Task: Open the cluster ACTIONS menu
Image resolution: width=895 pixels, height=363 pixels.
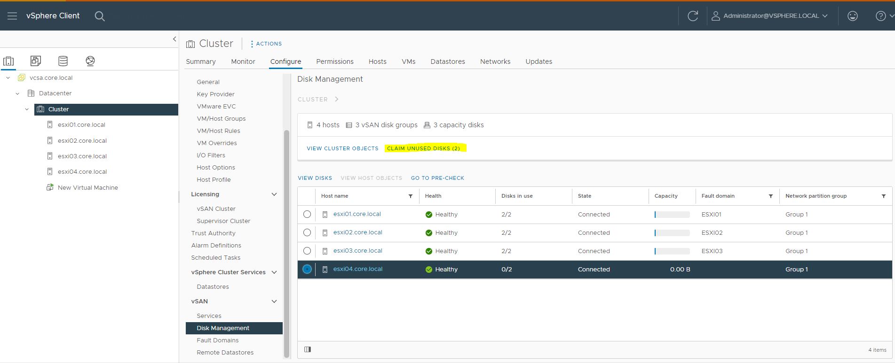Action: (x=266, y=44)
